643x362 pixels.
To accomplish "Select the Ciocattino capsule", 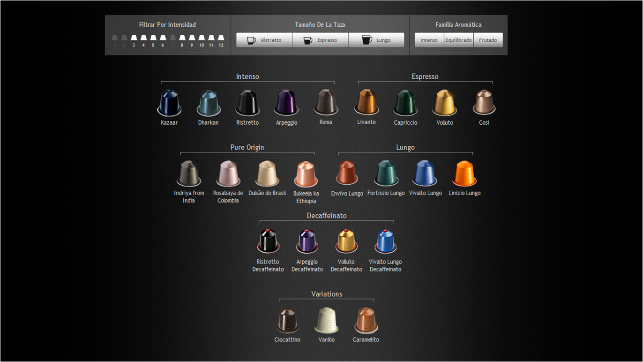I will click(287, 320).
